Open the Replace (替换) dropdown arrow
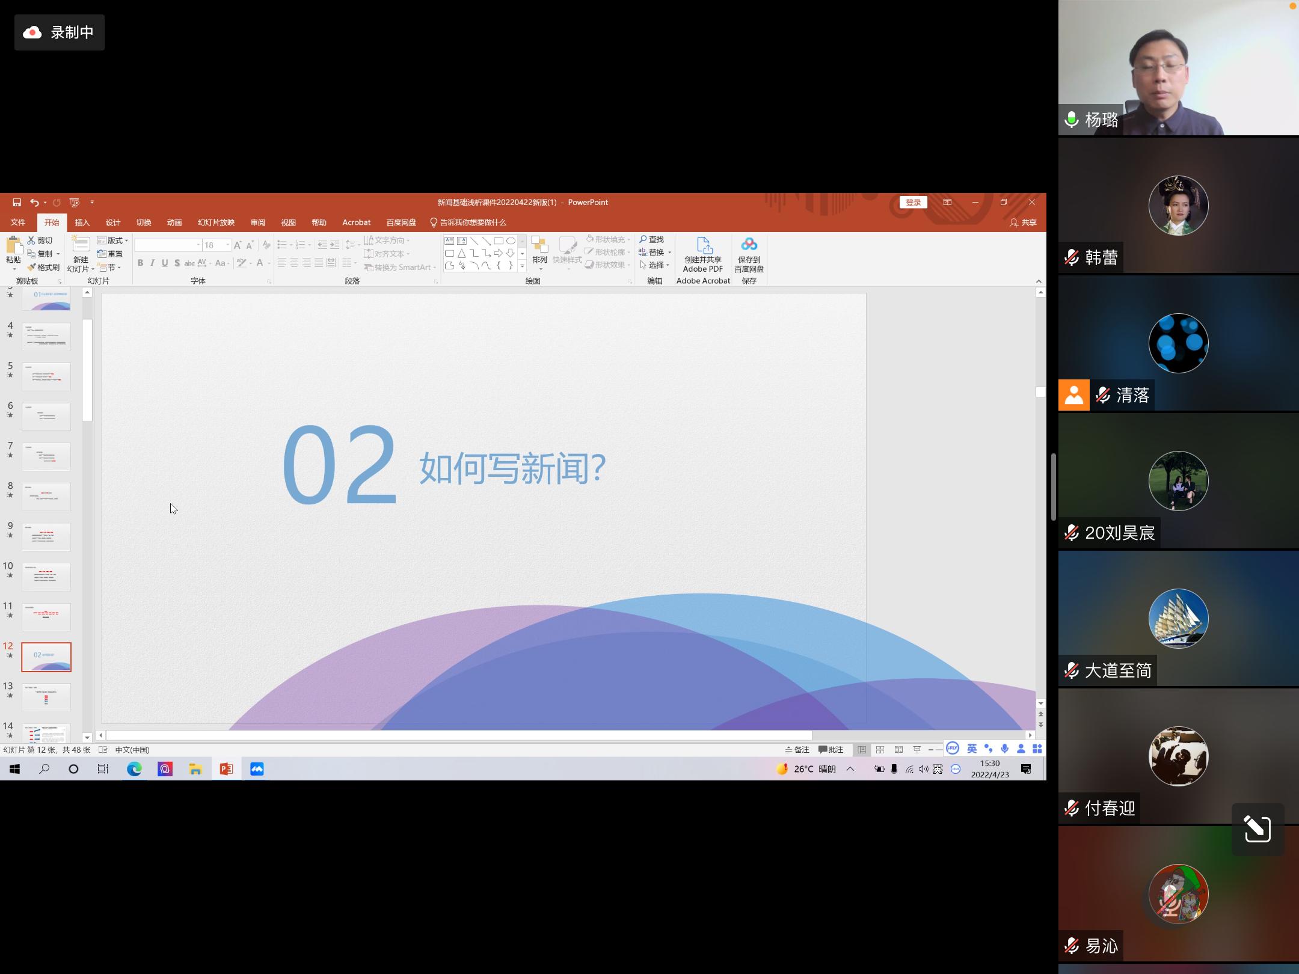1299x974 pixels. [x=669, y=253]
